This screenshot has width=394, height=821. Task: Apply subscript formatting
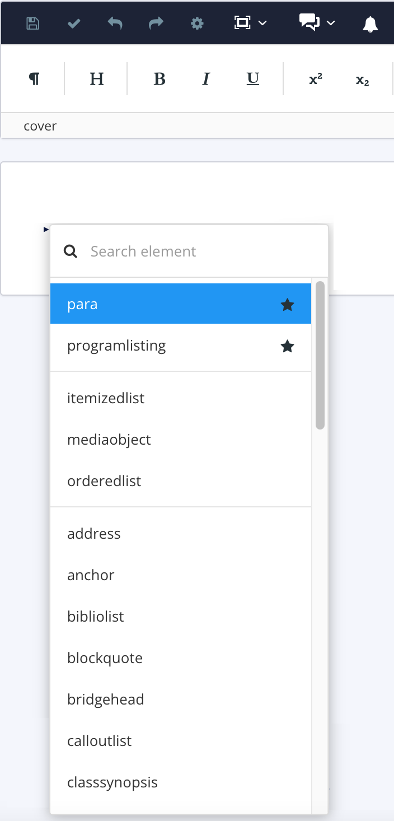tap(361, 80)
